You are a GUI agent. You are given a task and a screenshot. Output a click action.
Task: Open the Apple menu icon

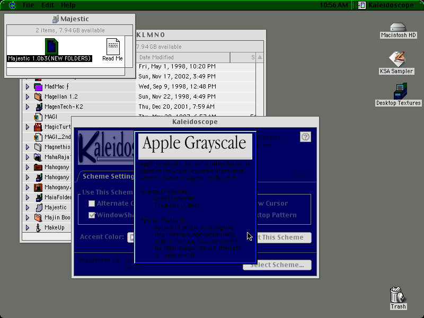(x=12, y=5)
